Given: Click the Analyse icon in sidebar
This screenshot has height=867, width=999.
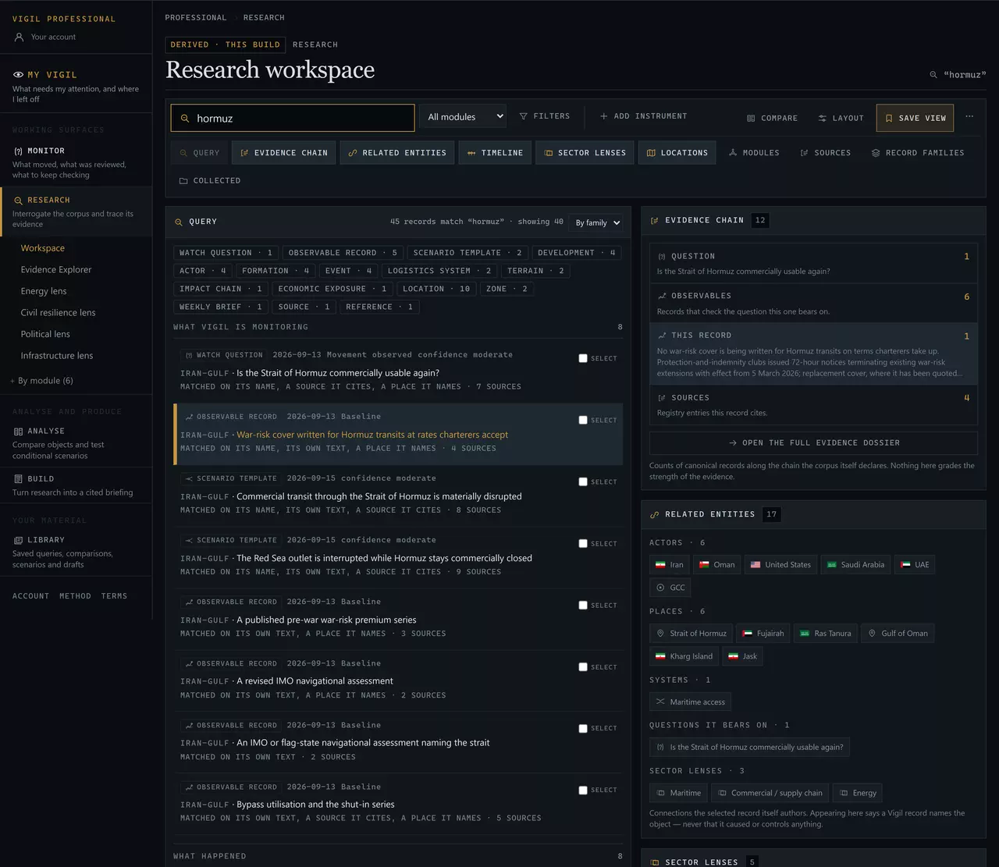Looking at the screenshot, I should [18, 431].
